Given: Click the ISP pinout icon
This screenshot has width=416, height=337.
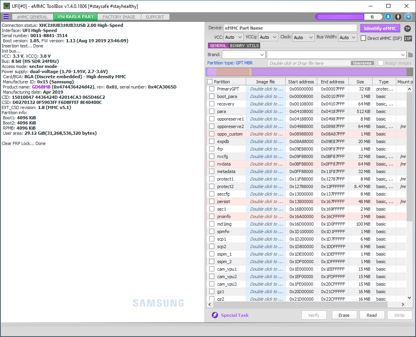Looking at the screenshot, I should [x=408, y=38].
